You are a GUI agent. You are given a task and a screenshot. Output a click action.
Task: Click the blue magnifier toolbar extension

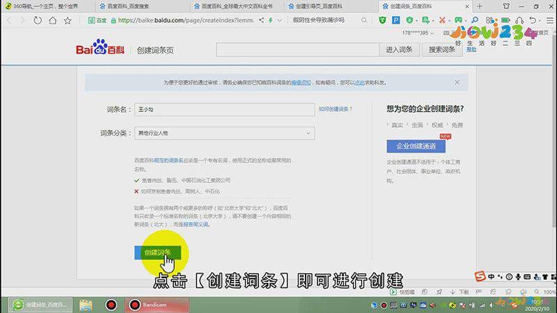pyautogui.click(x=475, y=20)
